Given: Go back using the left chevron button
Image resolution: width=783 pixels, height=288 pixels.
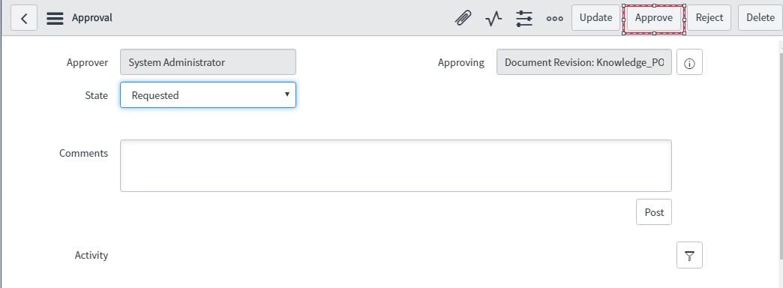Looking at the screenshot, I should click(x=24, y=18).
